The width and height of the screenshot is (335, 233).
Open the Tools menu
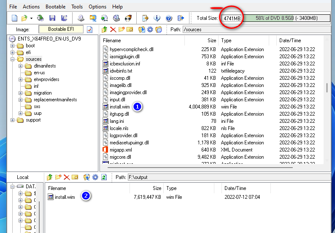click(x=77, y=7)
